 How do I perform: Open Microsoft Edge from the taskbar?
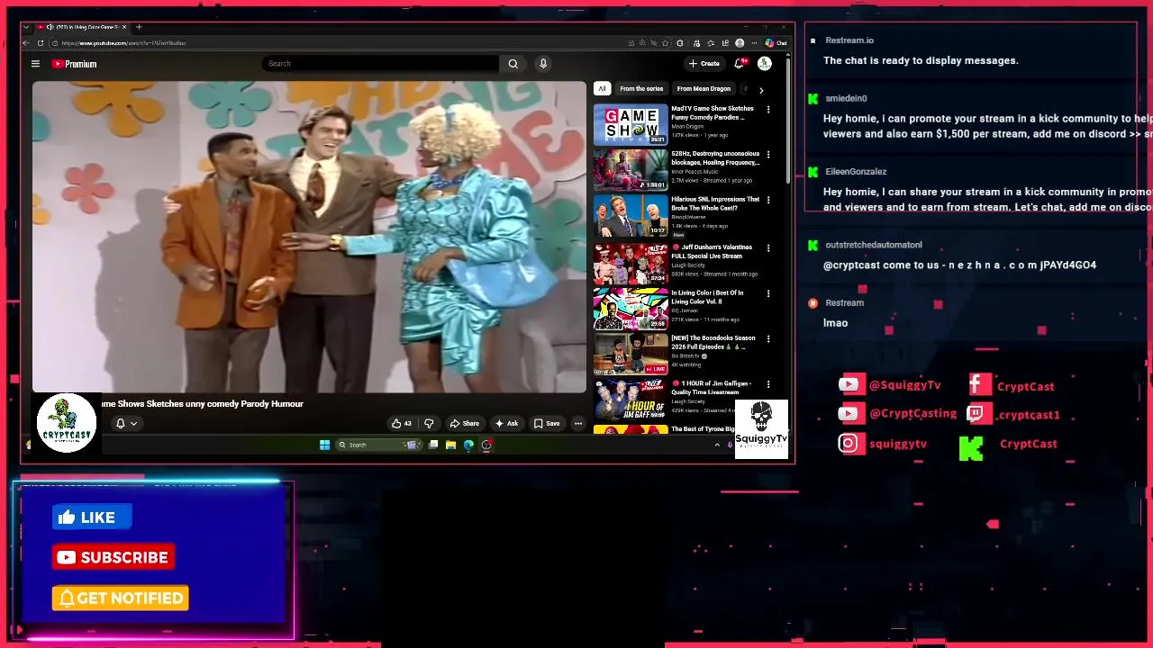tap(468, 445)
